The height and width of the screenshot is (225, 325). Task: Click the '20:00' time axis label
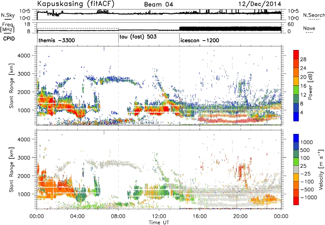pos(240,216)
